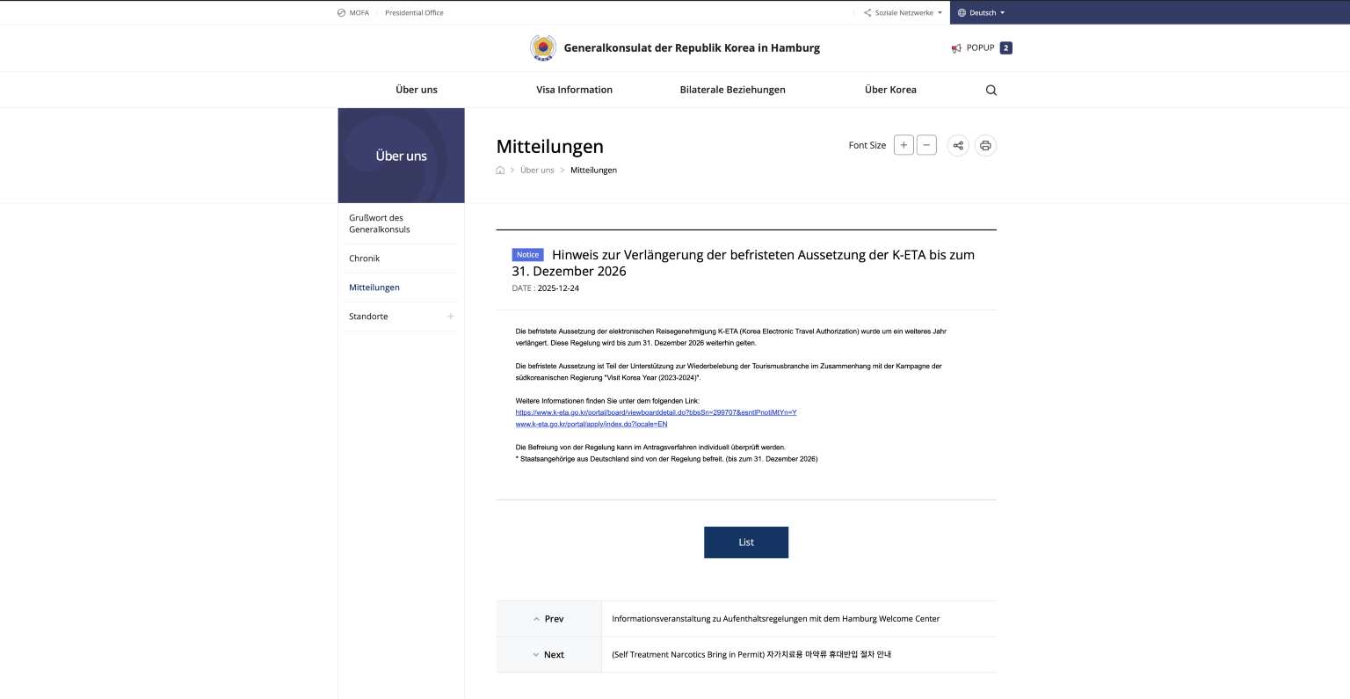Open the Über uns main menu
Screen dimensions: 1350x699
(x=417, y=90)
